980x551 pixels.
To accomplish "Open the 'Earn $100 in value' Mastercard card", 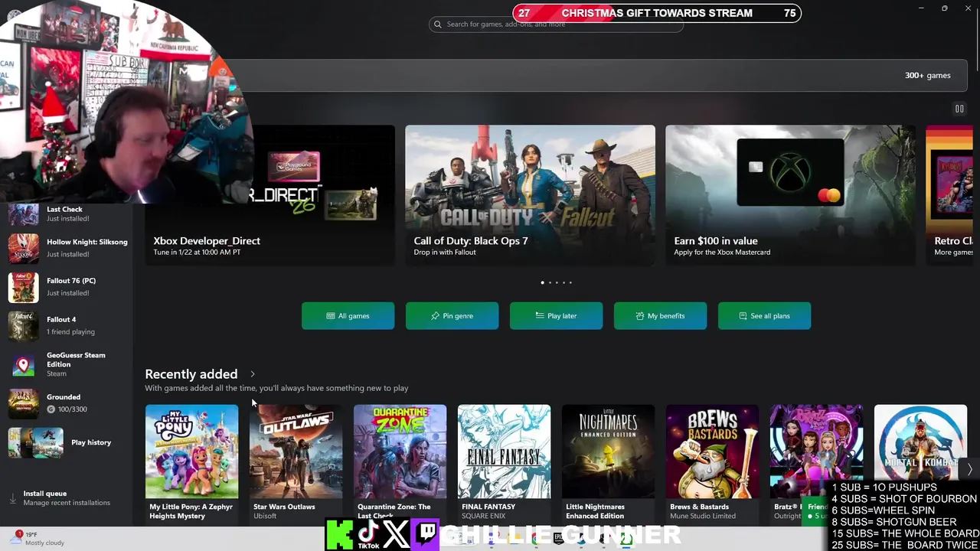I will point(790,195).
